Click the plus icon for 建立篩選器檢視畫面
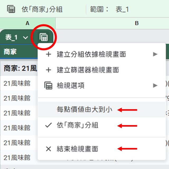The height and width of the screenshot is (169, 169). click(48, 70)
